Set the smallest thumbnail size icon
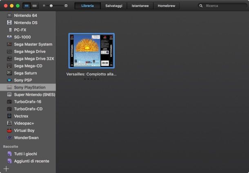 point(44,6)
